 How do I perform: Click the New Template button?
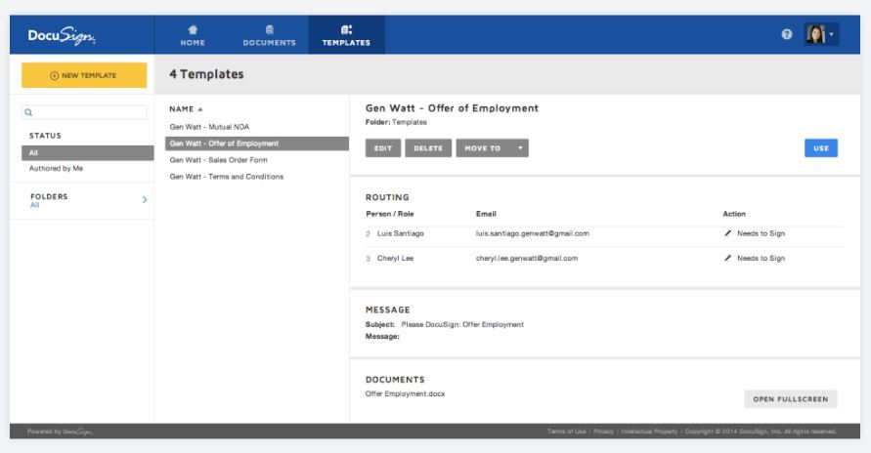point(84,75)
